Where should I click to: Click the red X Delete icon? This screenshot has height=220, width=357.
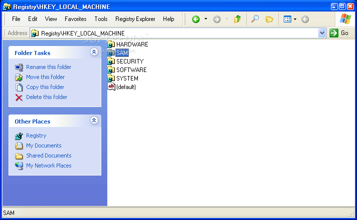(19, 97)
